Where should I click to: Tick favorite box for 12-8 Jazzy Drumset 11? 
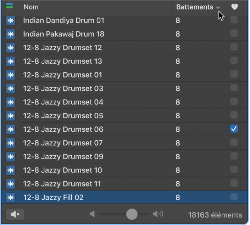[x=234, y=183]
